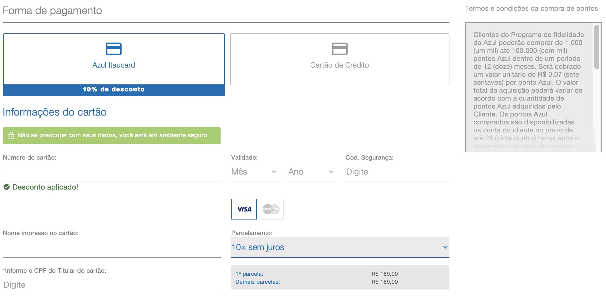Click the 'Desconto aplicado!' message
The image size is (606, 299).
click(45, 187)
